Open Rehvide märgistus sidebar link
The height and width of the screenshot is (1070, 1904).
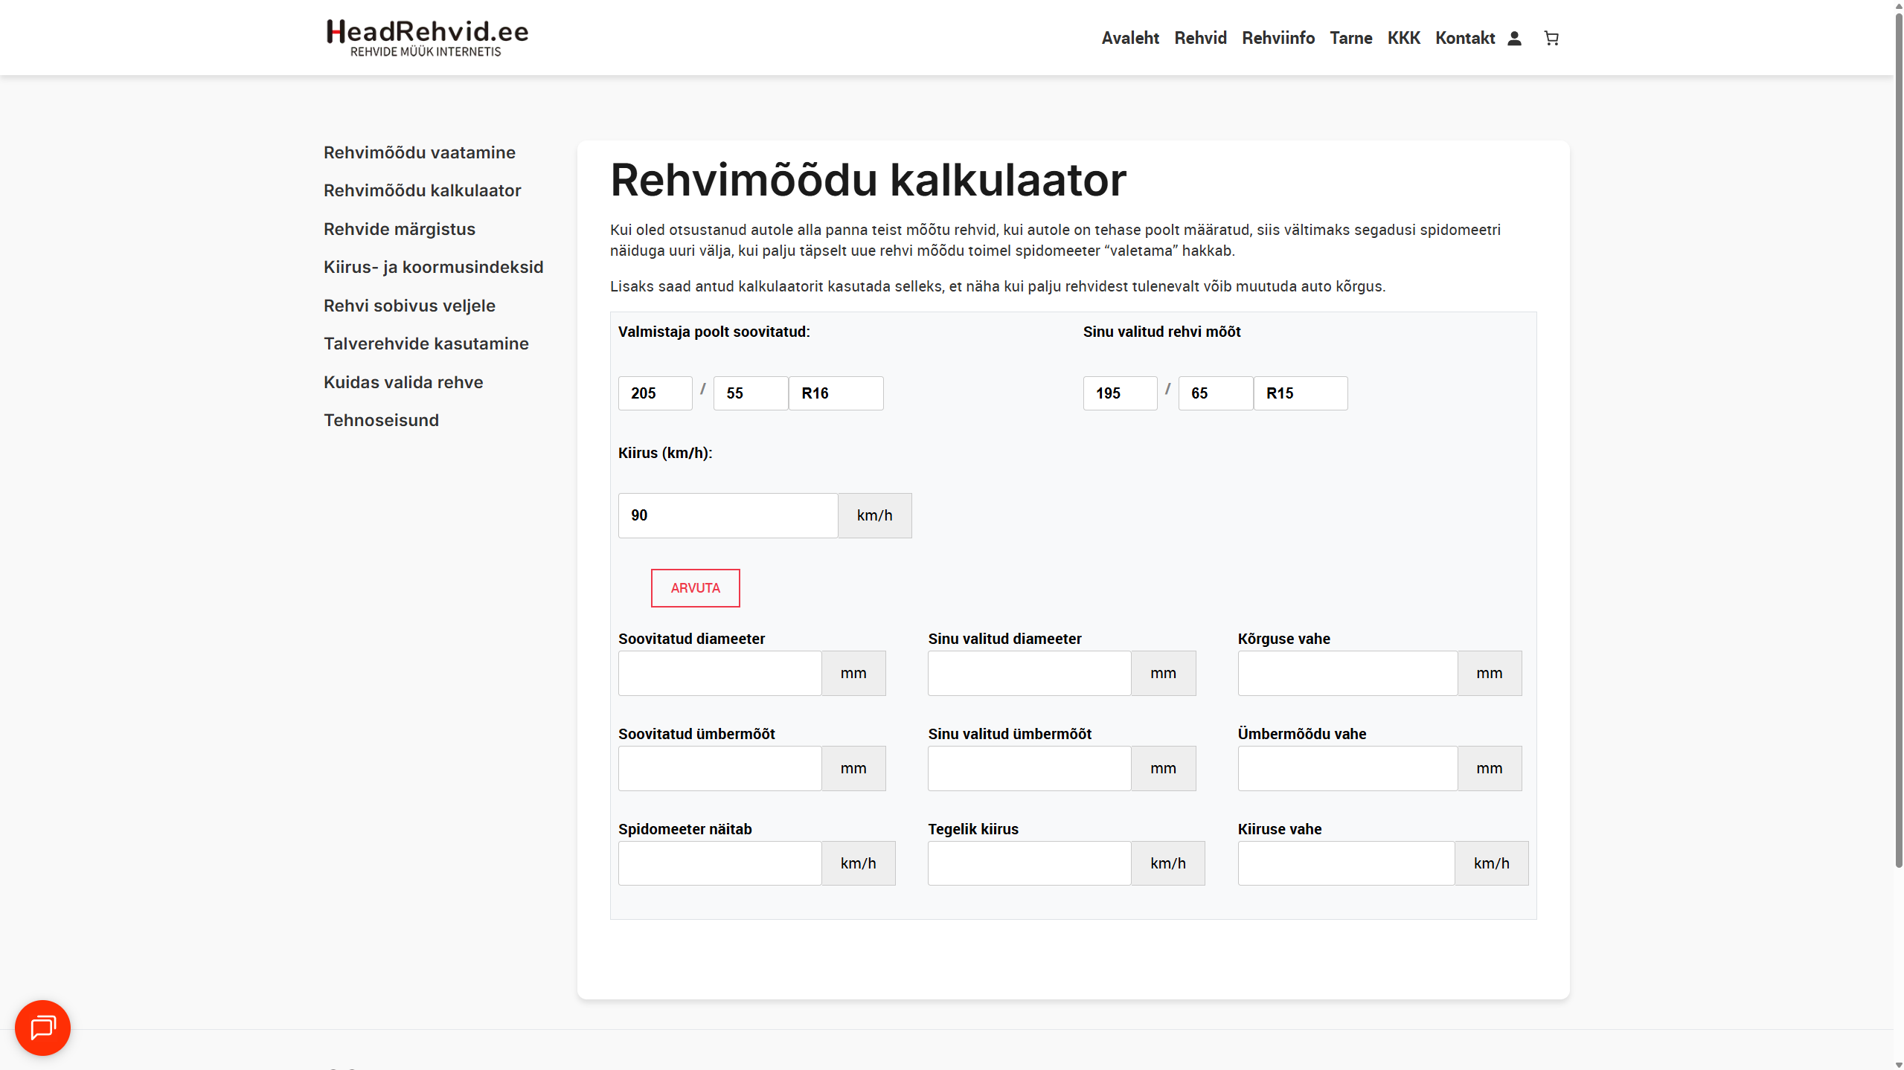(399, 229)
